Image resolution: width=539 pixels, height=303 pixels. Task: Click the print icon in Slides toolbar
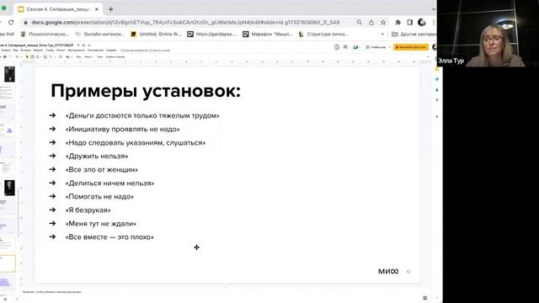point(5,56)
